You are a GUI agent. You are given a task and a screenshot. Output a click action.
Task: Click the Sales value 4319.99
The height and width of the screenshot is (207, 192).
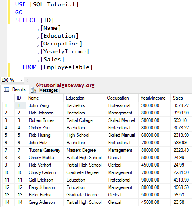(181, 180)
